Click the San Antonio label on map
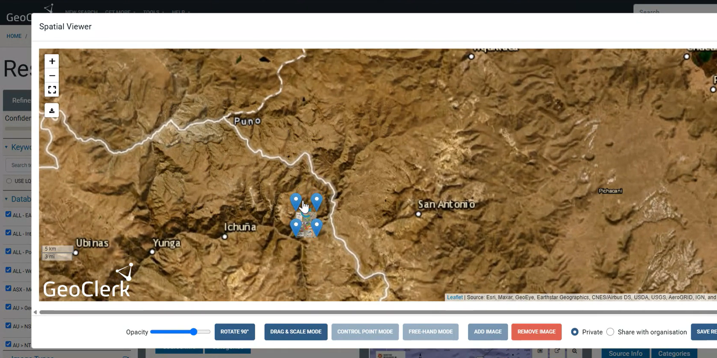 click(446, 204)
